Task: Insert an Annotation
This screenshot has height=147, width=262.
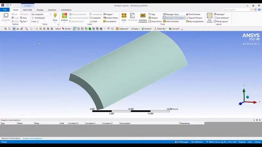Action: tap(110, 22)
